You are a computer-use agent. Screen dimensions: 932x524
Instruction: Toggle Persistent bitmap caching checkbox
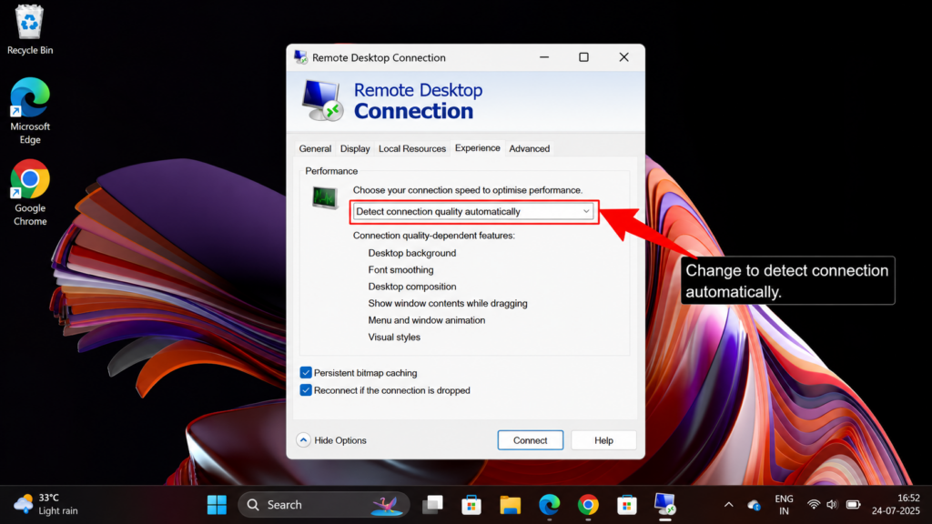click(x=306, y=372)
